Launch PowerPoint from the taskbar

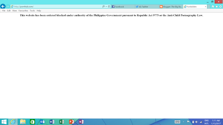[x=71, y=122]
